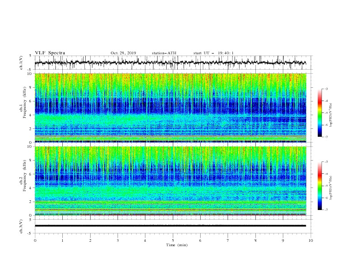The width and height of the screenshot is (350, 270).
Task: Click time axis tick label '5'
Action: tap(173, 240)
